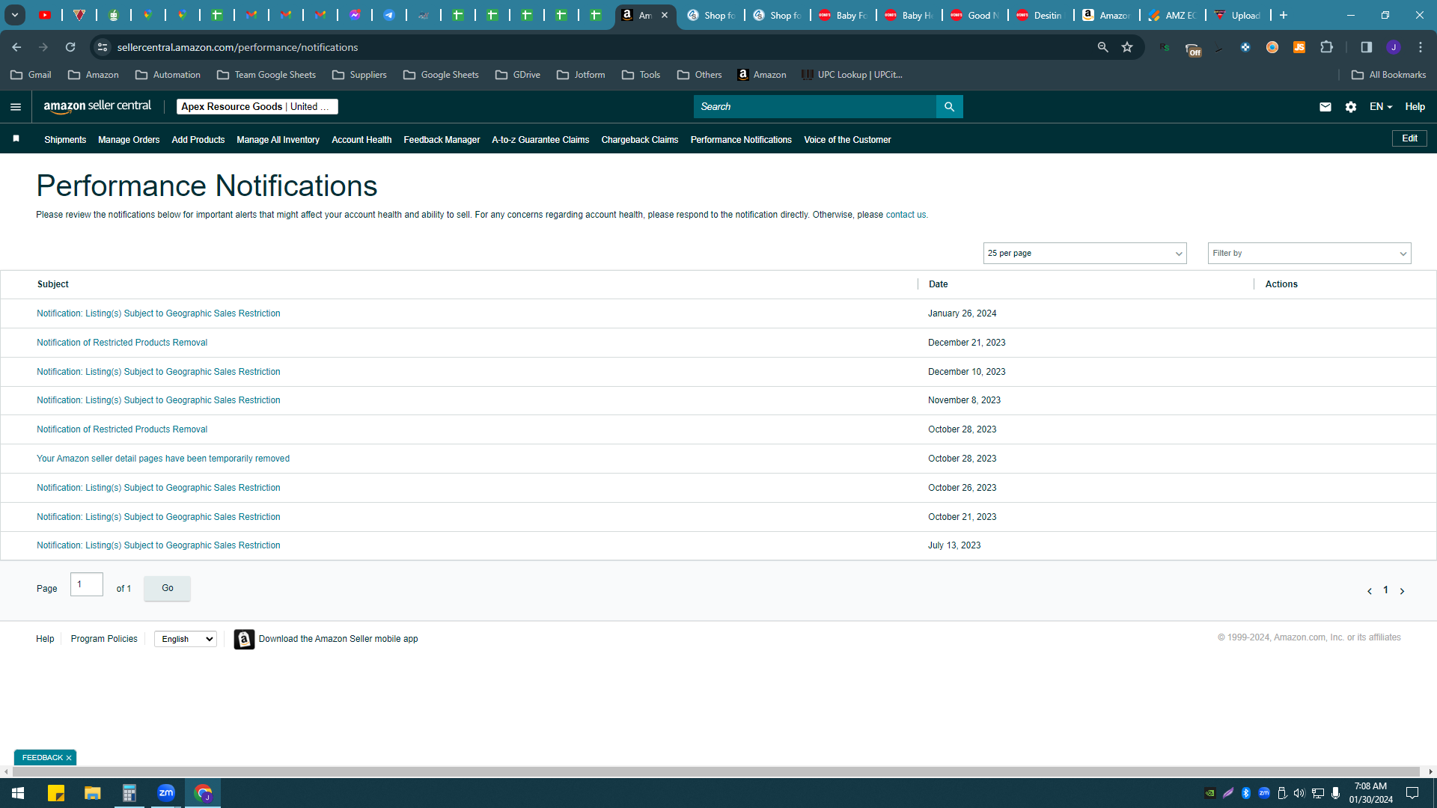Open Voice of the Customer menu item

(847, 140)
